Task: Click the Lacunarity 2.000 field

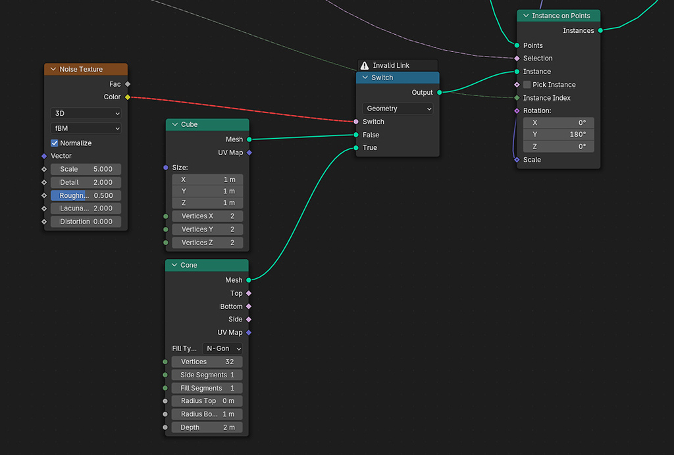Action: point(86,208)
